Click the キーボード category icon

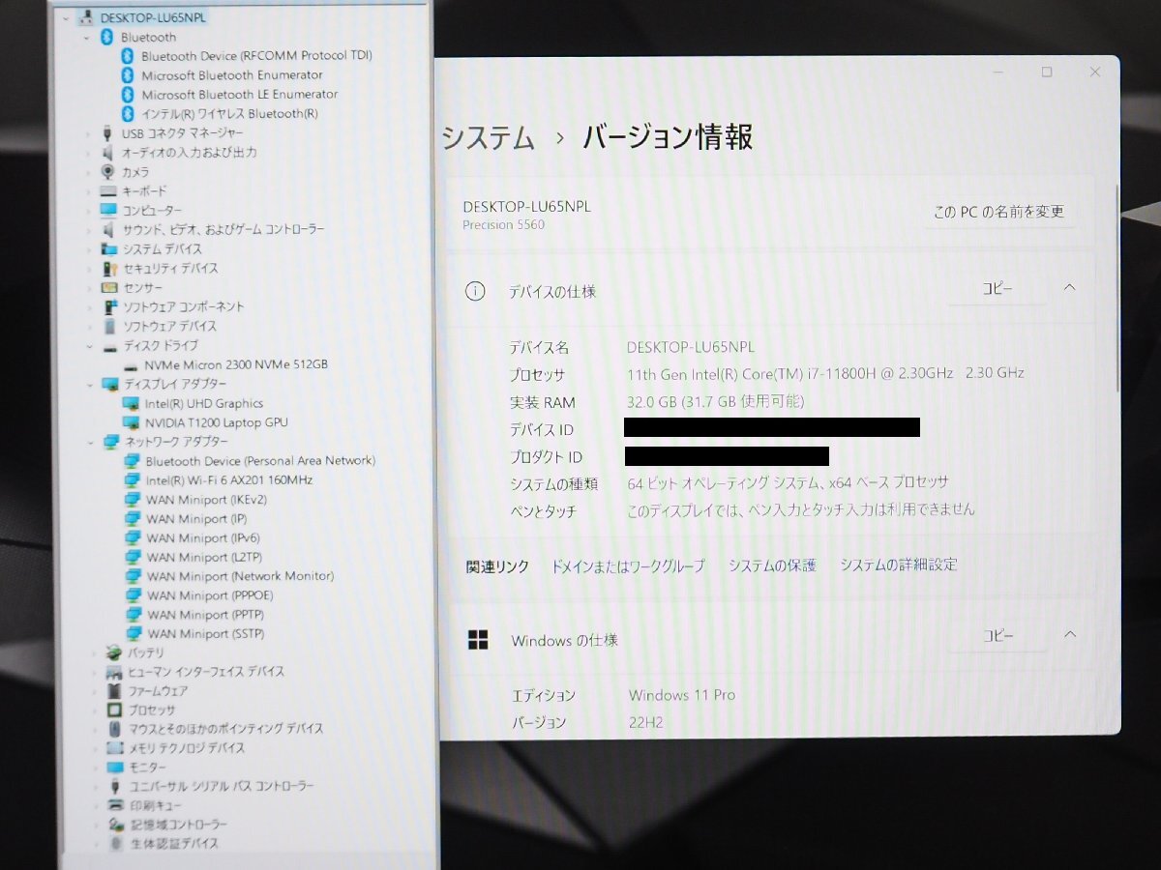(107, 191)
